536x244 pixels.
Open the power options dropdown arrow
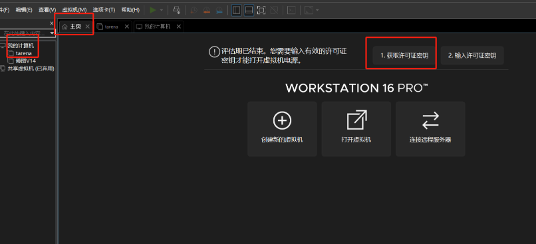[x=162, y=10]
